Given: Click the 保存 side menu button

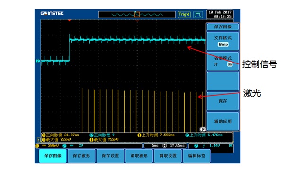Looking at the screenshot, I should [x=223, y=101].
